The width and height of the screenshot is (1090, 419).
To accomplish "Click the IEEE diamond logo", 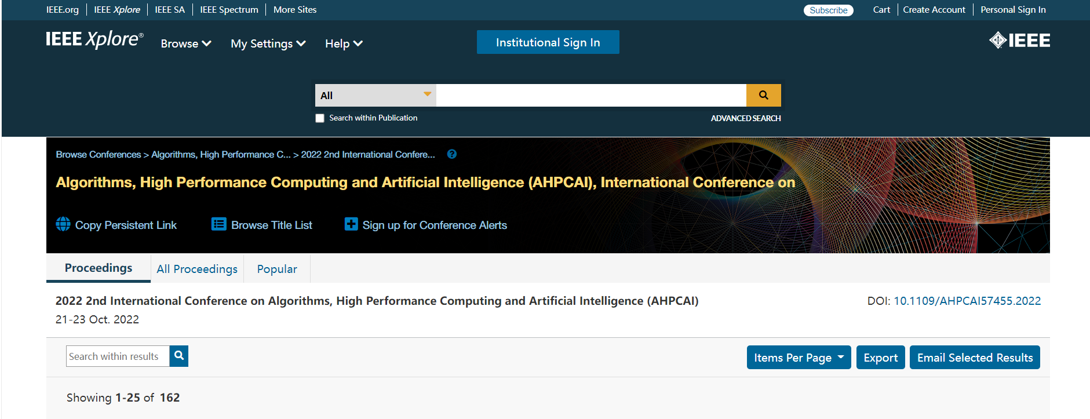I will pyautogui.click(x=1019, y=40).
